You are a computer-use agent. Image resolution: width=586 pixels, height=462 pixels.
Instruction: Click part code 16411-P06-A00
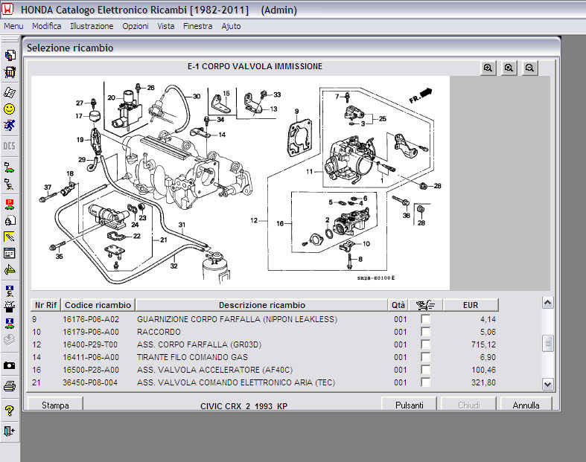click(91, 357)
